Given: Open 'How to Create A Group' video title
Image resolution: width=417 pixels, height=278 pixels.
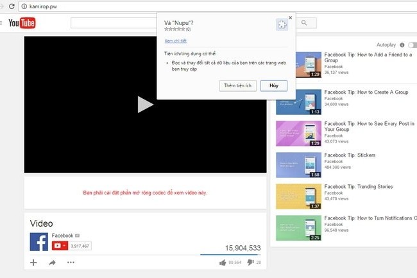Looking at the screenshot, I should click(x=366, y=92).
